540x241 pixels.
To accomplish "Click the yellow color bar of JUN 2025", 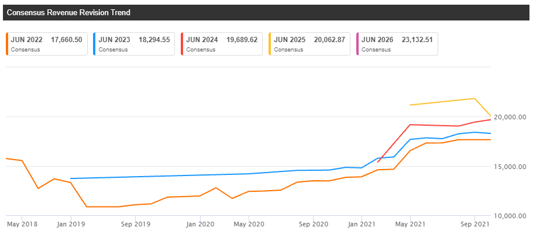I will 269,44.
